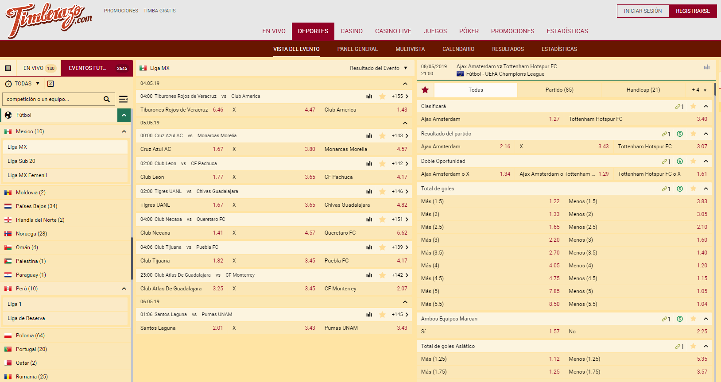Bet on Más (2.5) at 1.65
The width and height of the screenshot is (721, 382).
click(491, 227)
